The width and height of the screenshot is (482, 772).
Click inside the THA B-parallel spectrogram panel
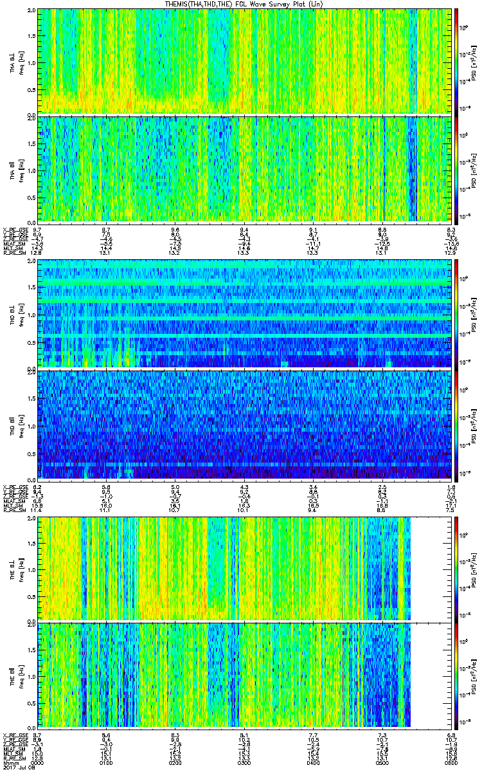click(244, 169)
